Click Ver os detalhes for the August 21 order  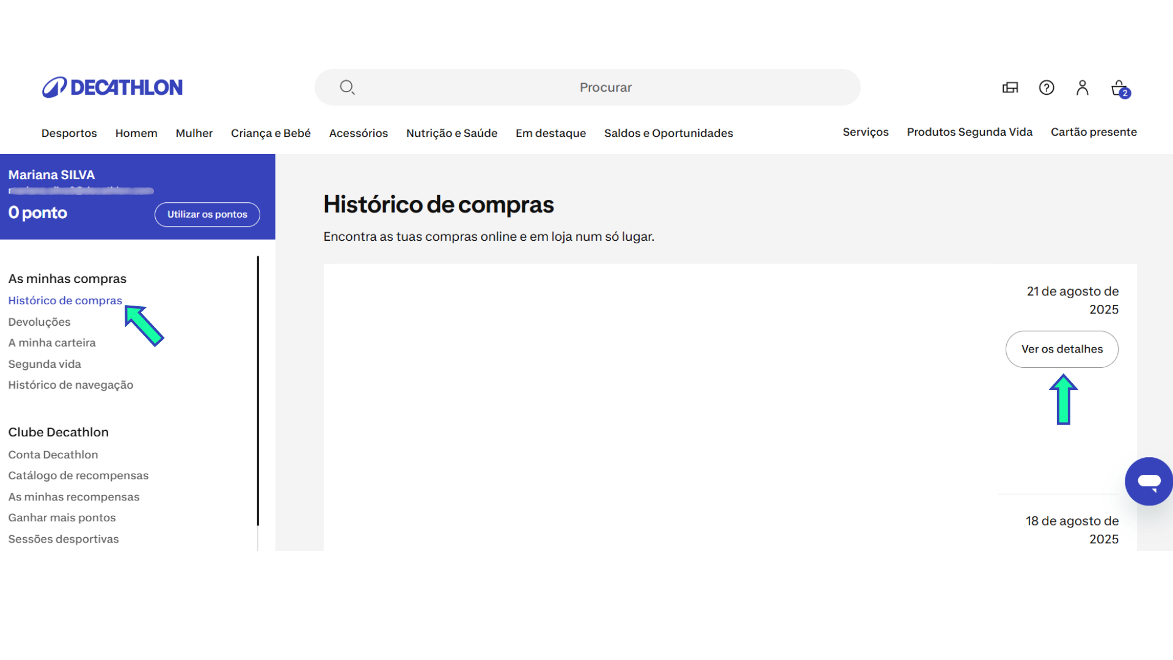pyautogui.click(x=1062, y=349)
